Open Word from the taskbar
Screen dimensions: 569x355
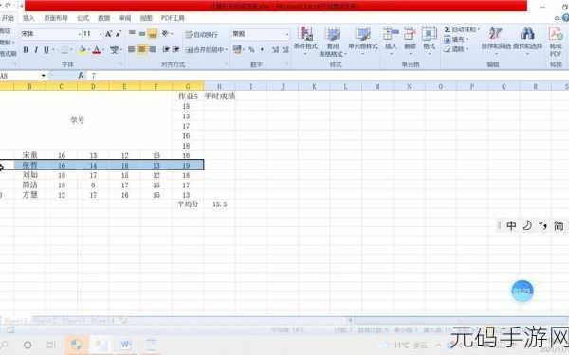125,345
